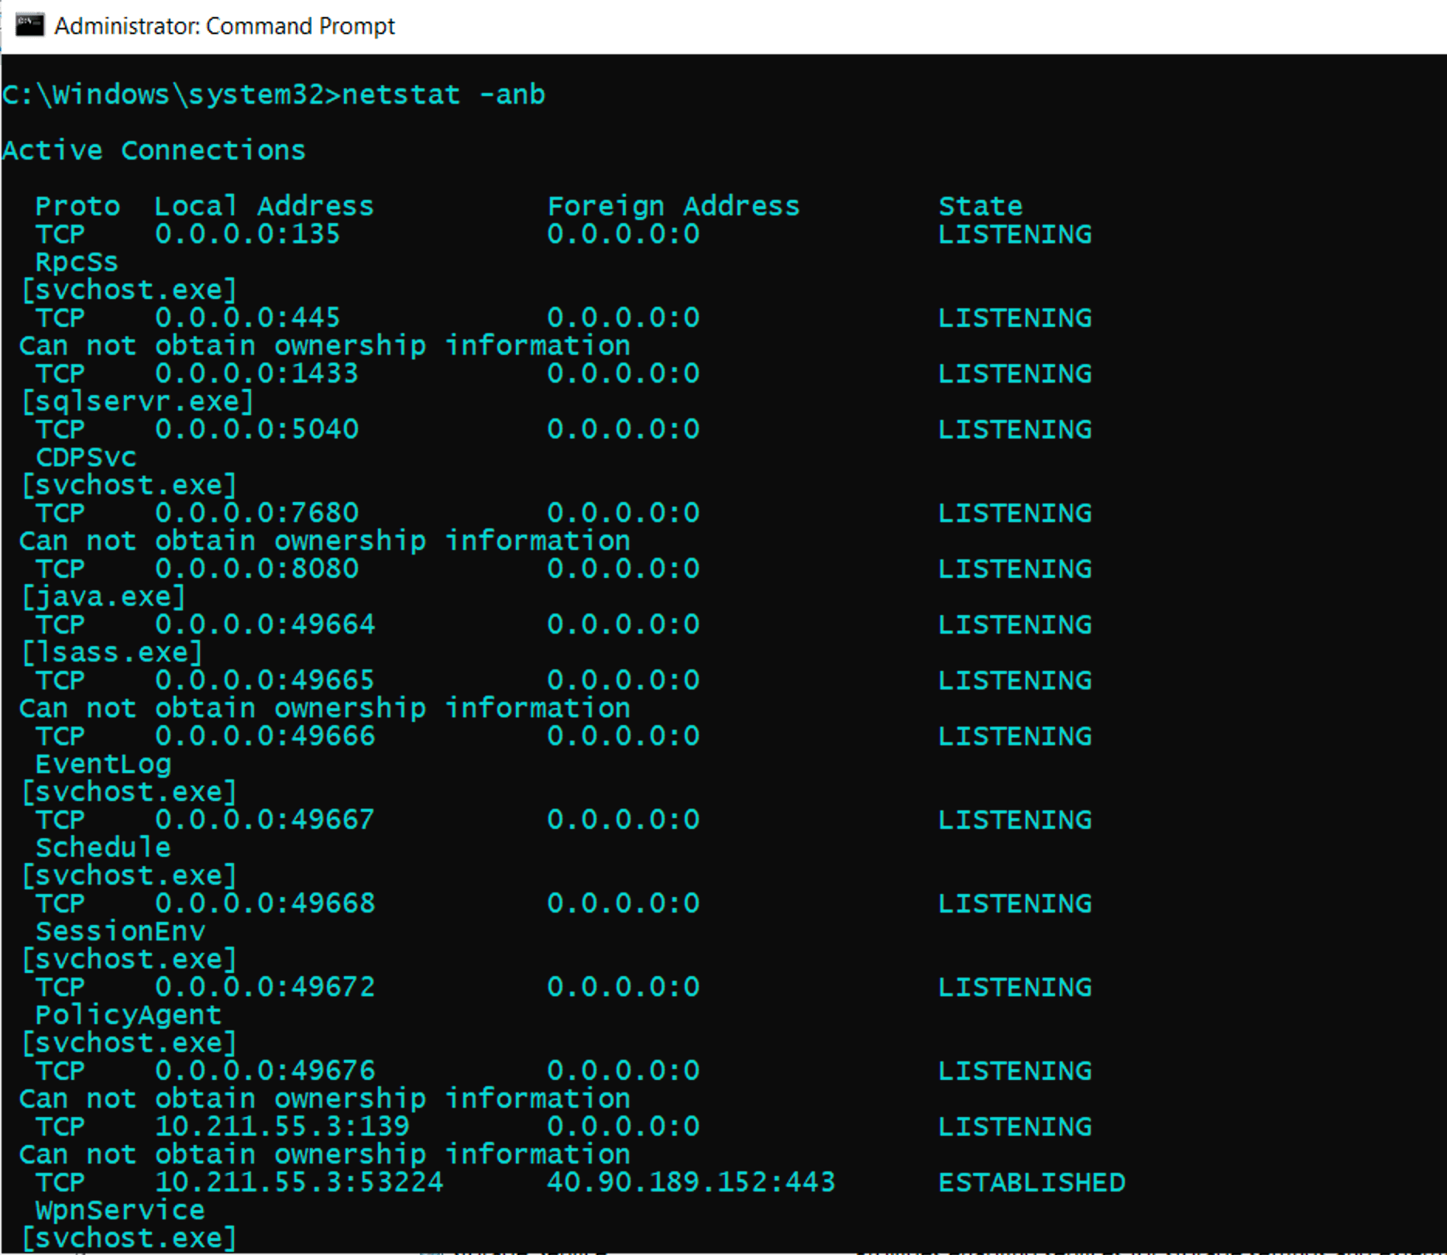This screenshot has height=1255, width=1447.
Task: Click foreign address 40.90.189.152:443
Action: pyautogui.click(x=691, y=1182)
